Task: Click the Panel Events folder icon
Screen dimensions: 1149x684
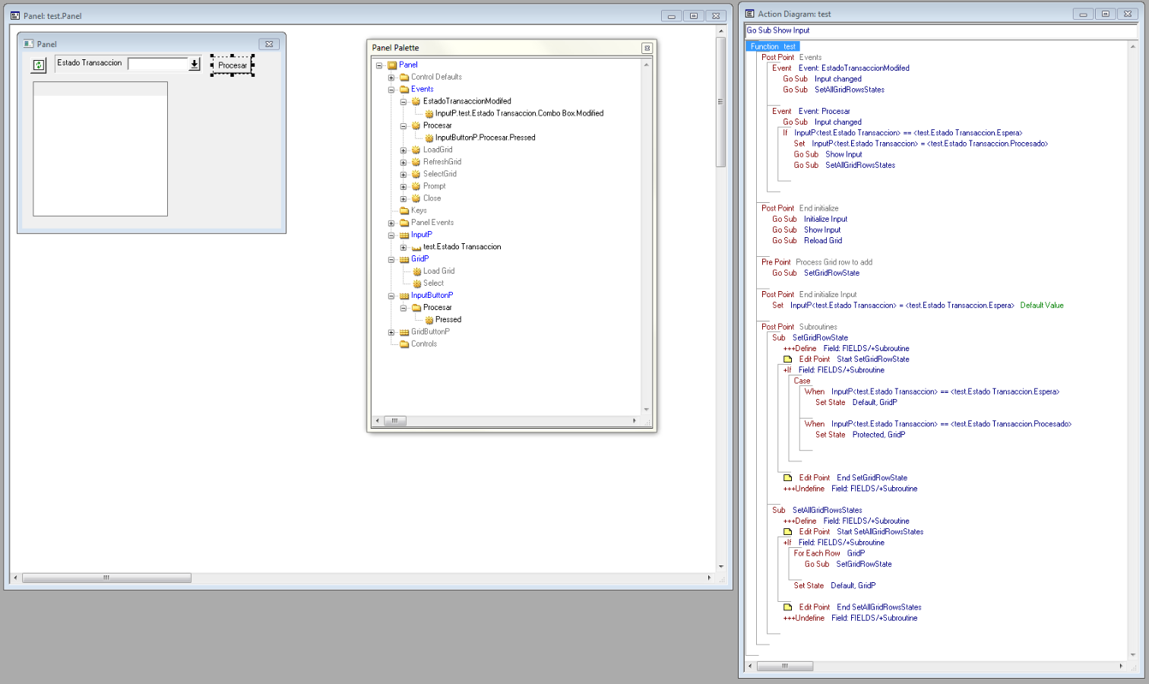Action: coord(404,223)
